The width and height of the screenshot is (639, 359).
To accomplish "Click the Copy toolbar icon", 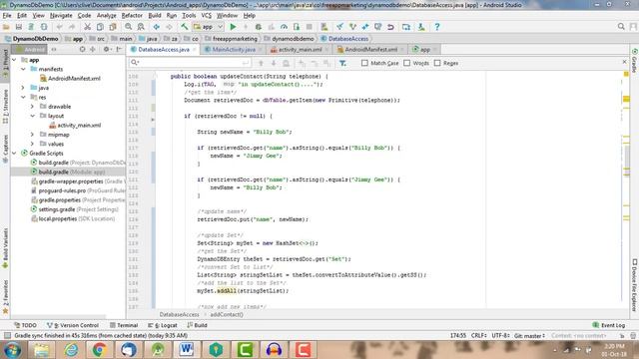I will click(100, 27).
